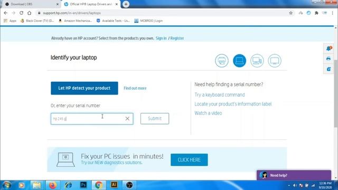Click the print page sidebar icon

[328, 59]
